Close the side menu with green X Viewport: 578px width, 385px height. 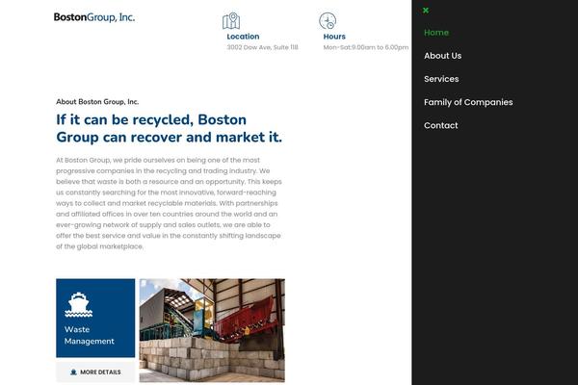(x=426, y=11)
